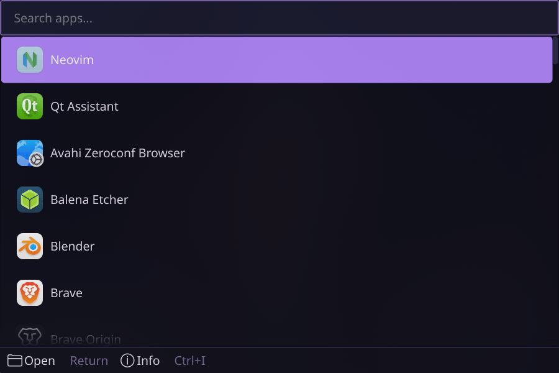Screen dimensions: 559x373
Task: Select the Qt Assistant entry
Action: [276, 106]
